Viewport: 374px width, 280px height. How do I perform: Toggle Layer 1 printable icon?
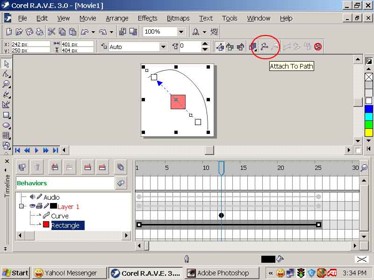pyautogui.click(x=39, y=206)
